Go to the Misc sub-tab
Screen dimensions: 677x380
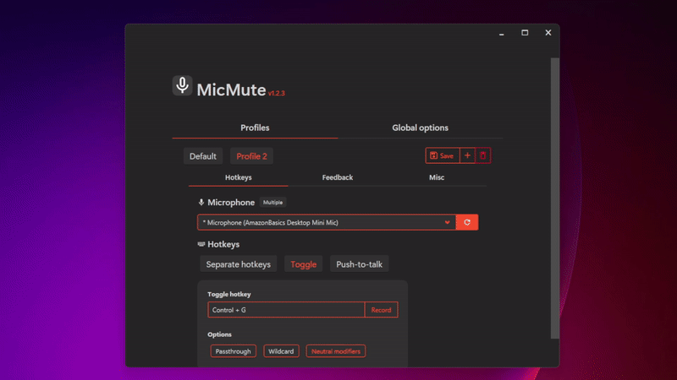click(x=437, y=177)
